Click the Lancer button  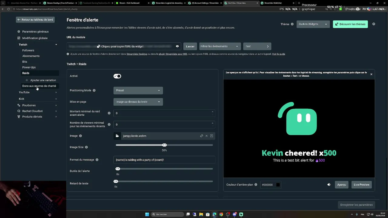tap(190, 46)
